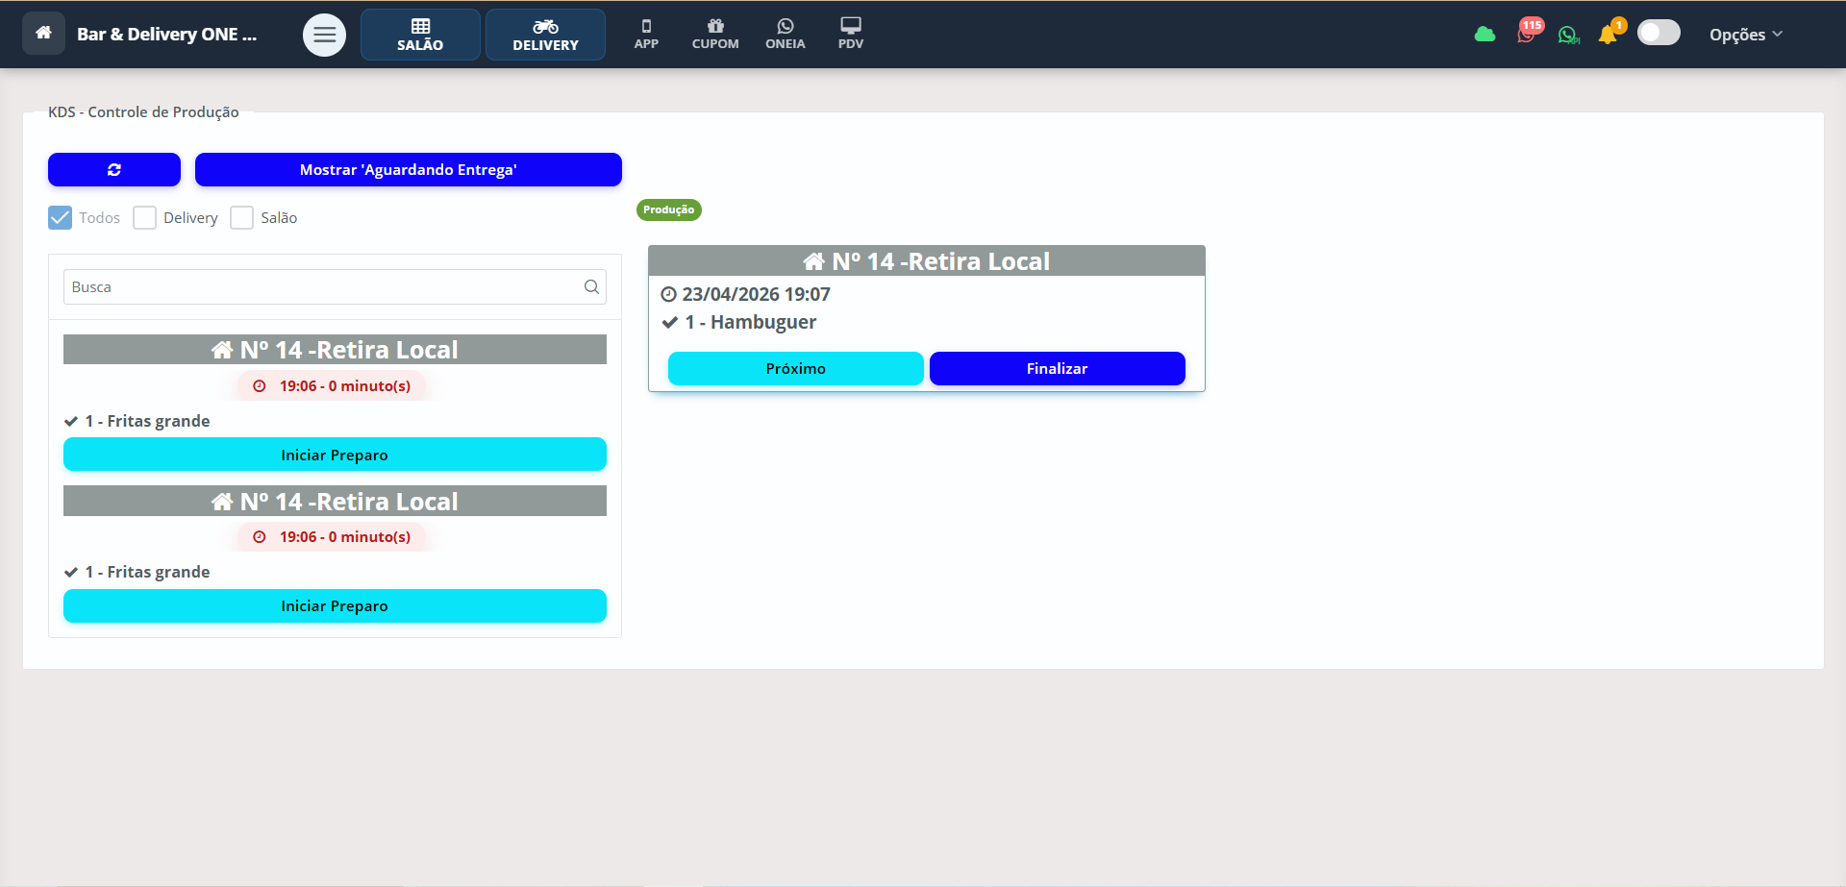Click the search magnifier icon

[591, 286]
